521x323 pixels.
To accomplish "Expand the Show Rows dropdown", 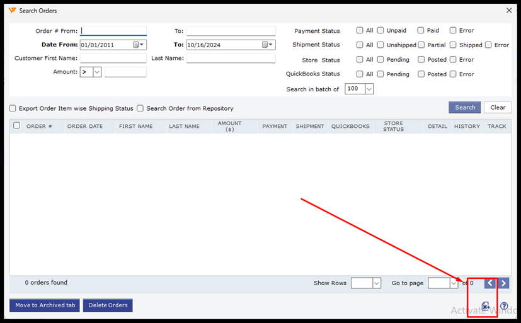I will [377, 283].
